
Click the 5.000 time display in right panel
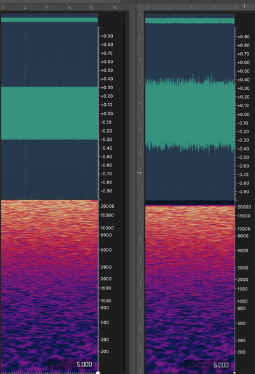pyautogui.click(x=221, y=365)
